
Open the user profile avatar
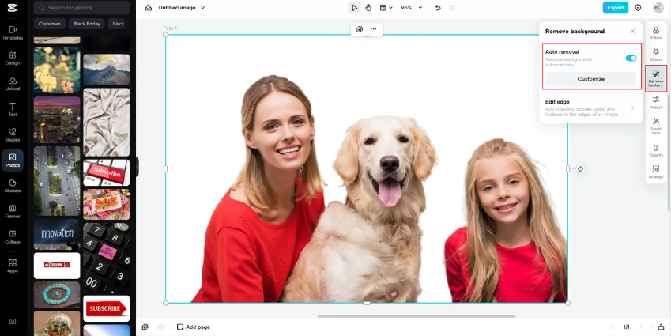pos(658,8)
